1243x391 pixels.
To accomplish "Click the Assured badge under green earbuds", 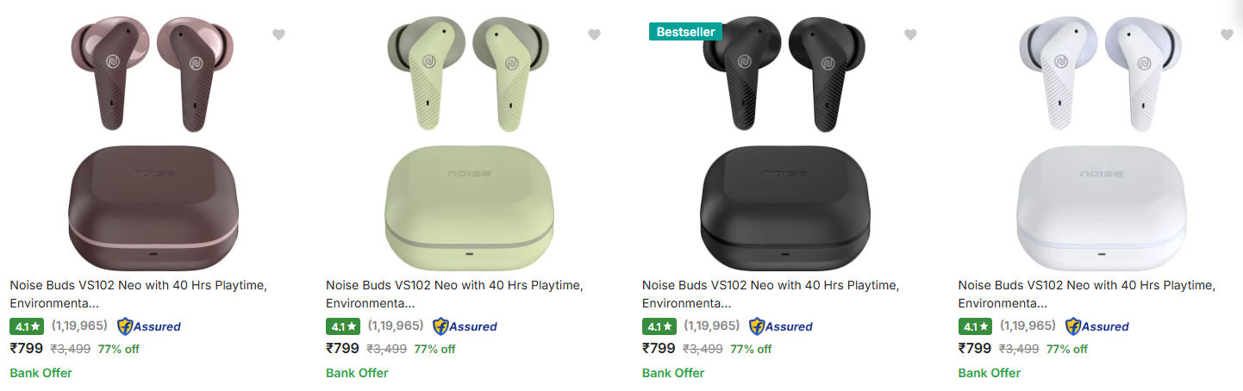I will click(x=465, y=326).
